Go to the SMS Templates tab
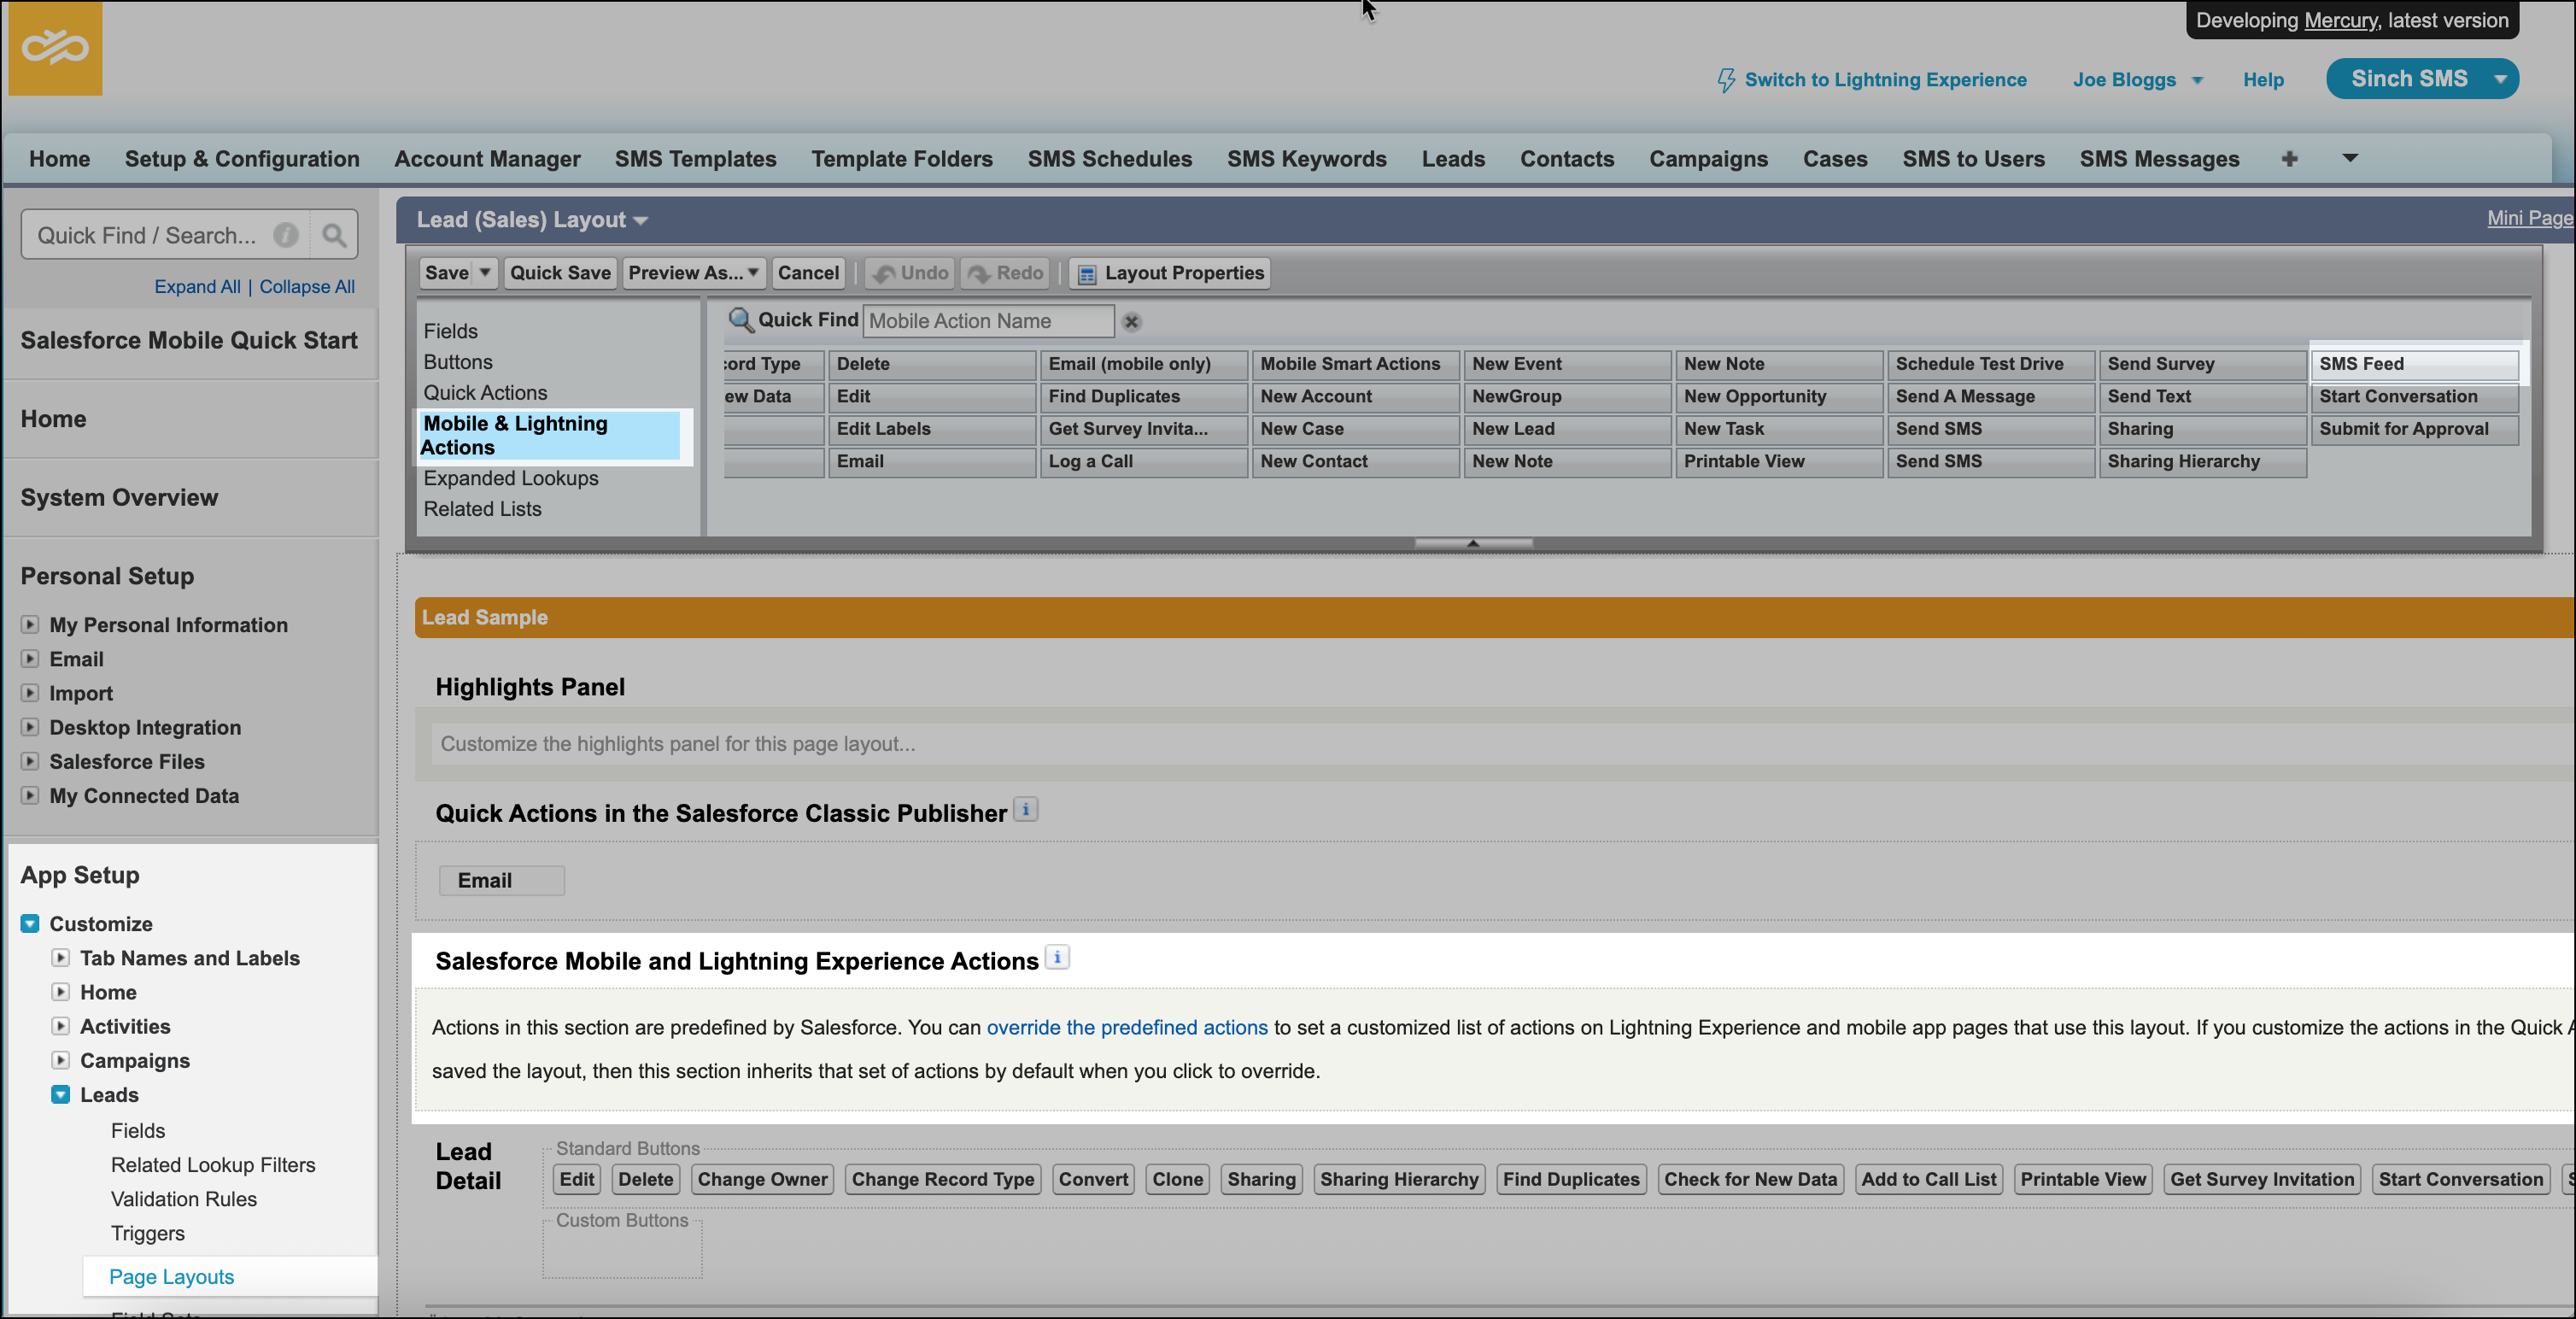Screen dimensions: 2576x1319 pos(695,159)
